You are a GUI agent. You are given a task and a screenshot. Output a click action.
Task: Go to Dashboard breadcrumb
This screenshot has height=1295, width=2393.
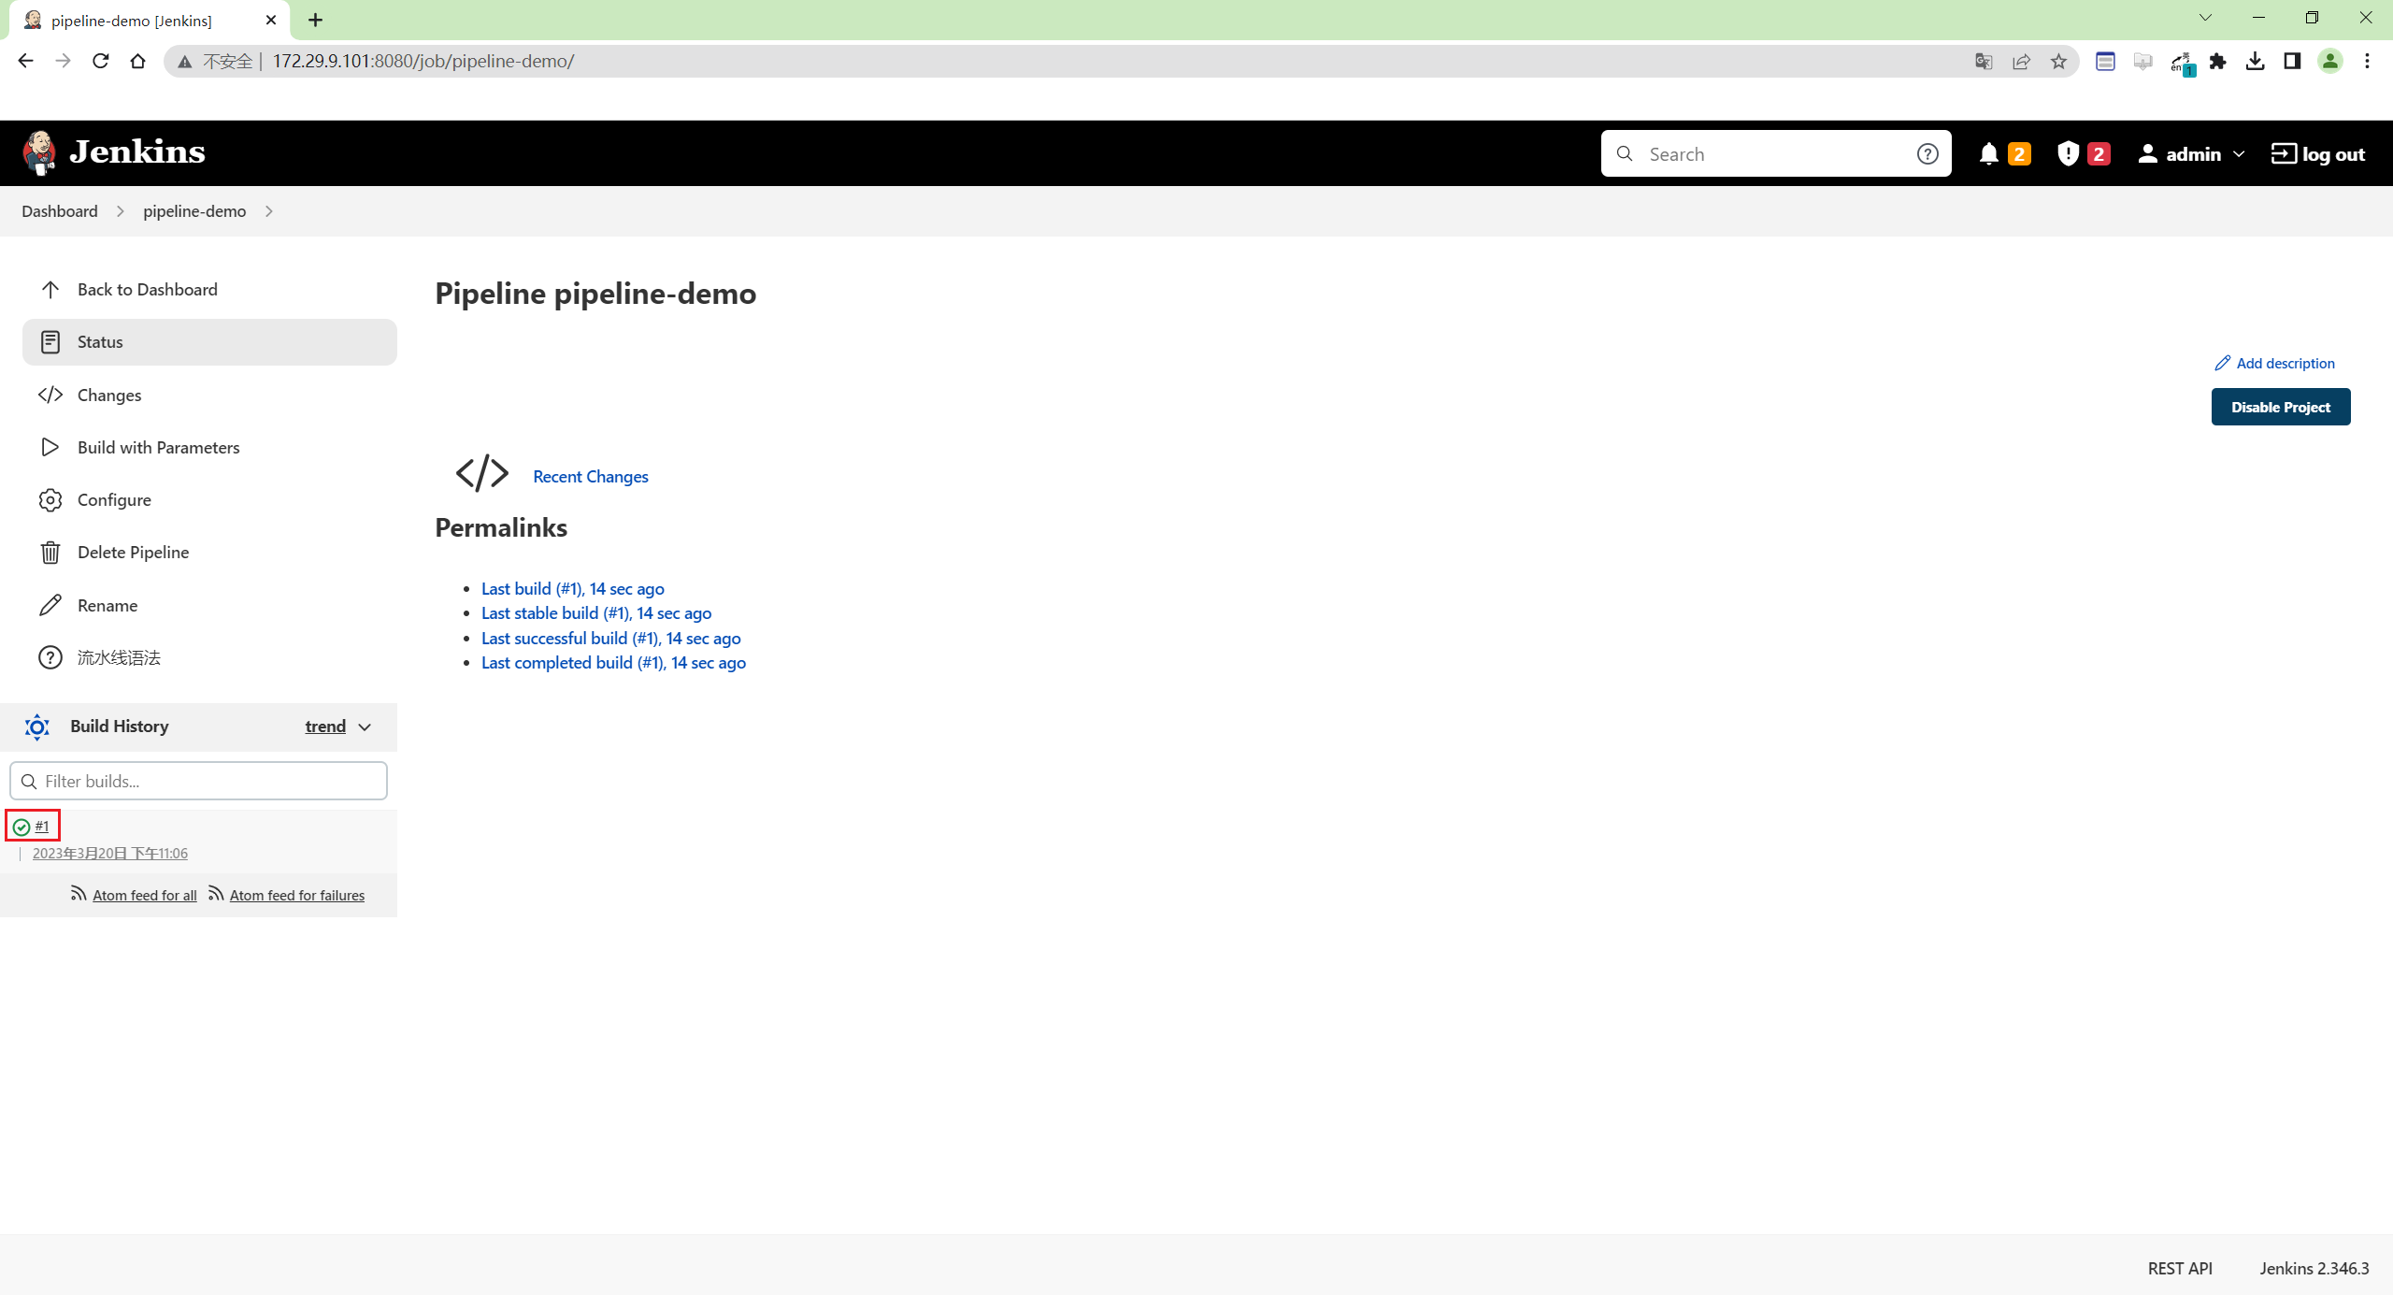(60, 211)
